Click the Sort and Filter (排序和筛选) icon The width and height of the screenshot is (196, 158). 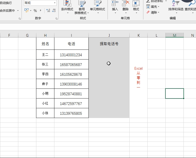(176, 3)
